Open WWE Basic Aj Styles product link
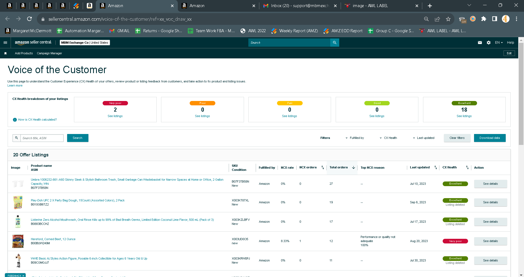This screenshot has width=524, height=277. click(89, 259)
